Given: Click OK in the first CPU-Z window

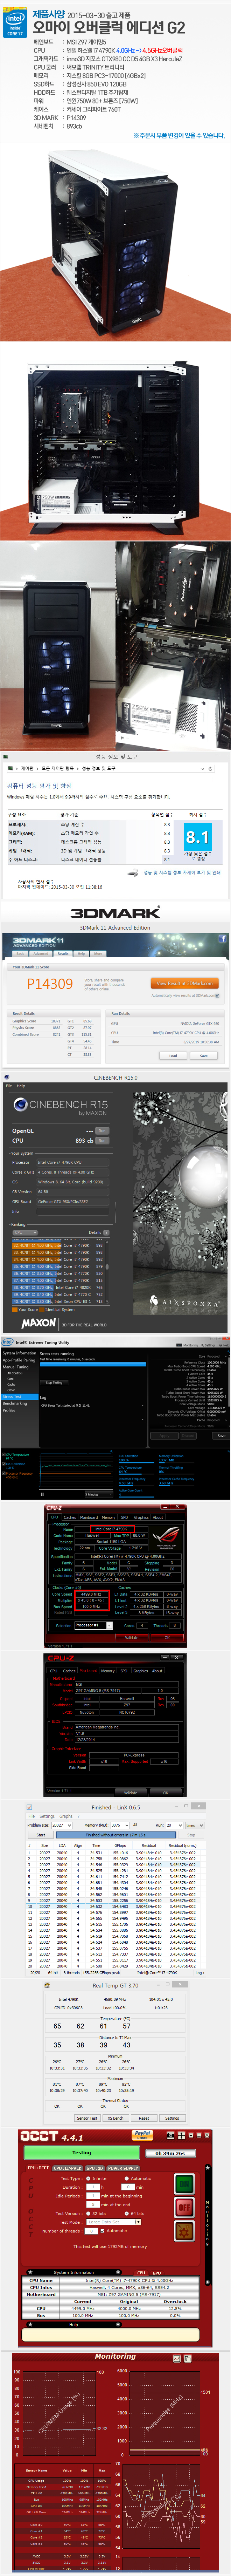Looking at the screenshot, I should coord(167,1638).
